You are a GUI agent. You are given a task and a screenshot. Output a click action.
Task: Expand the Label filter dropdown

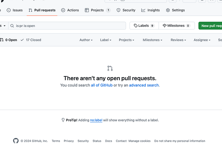click(x=106, y=40)
